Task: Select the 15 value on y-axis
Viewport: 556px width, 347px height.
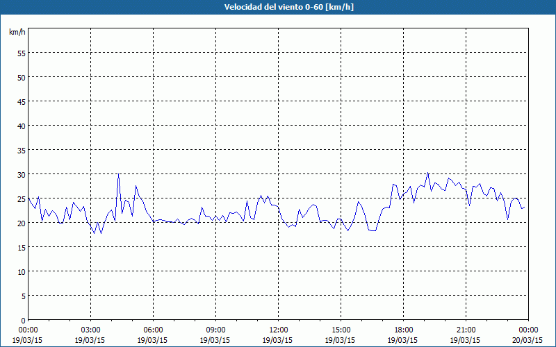Action: pos(22,248)
